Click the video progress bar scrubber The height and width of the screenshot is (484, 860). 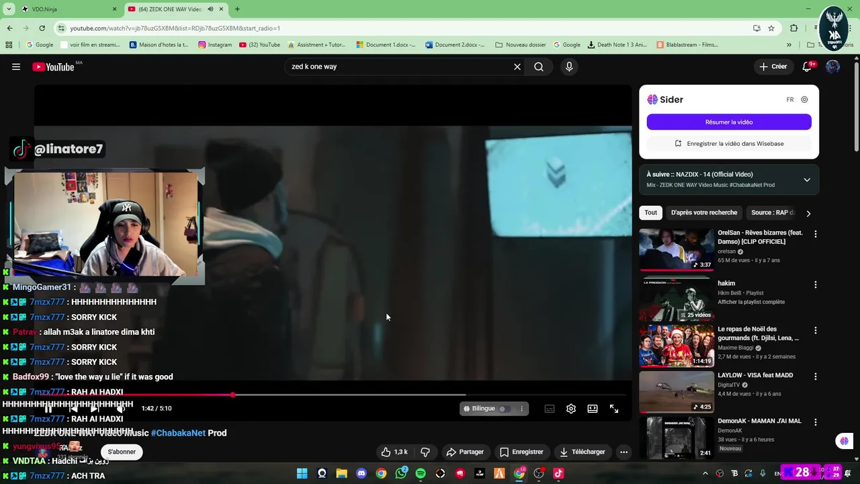[232, 395]
